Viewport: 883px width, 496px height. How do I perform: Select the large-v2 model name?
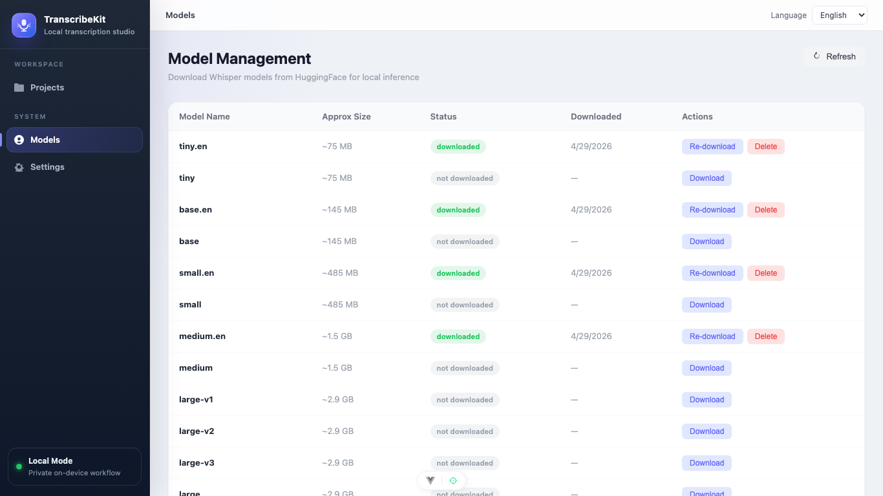(197, 431)
